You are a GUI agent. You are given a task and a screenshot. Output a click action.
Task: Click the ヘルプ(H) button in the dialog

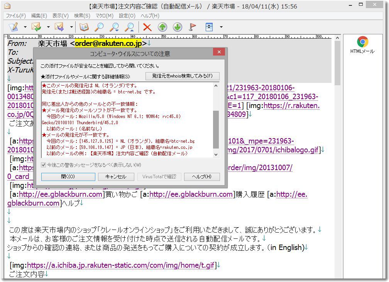click(x=202, y=177)
